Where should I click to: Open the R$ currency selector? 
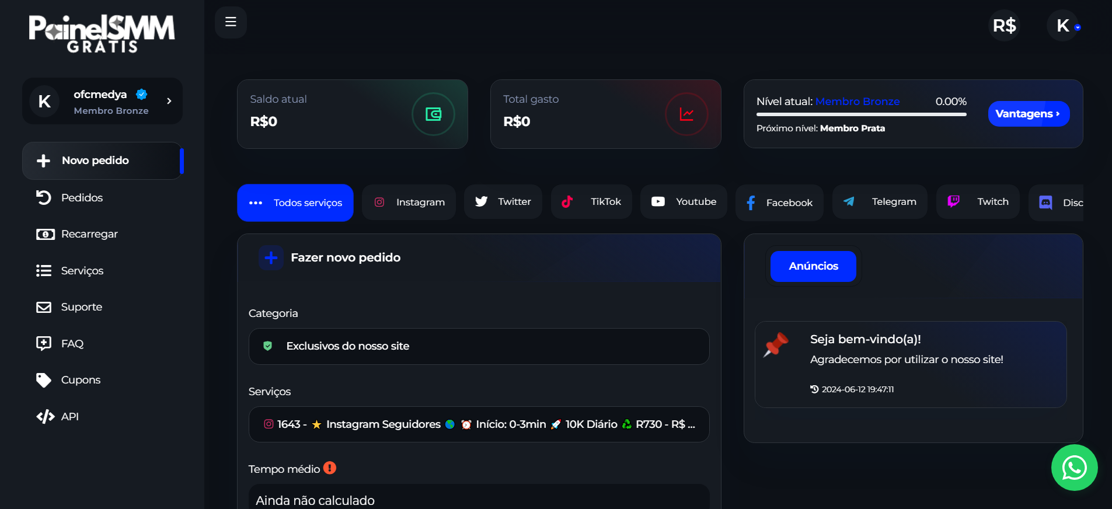coord(1004,26)
